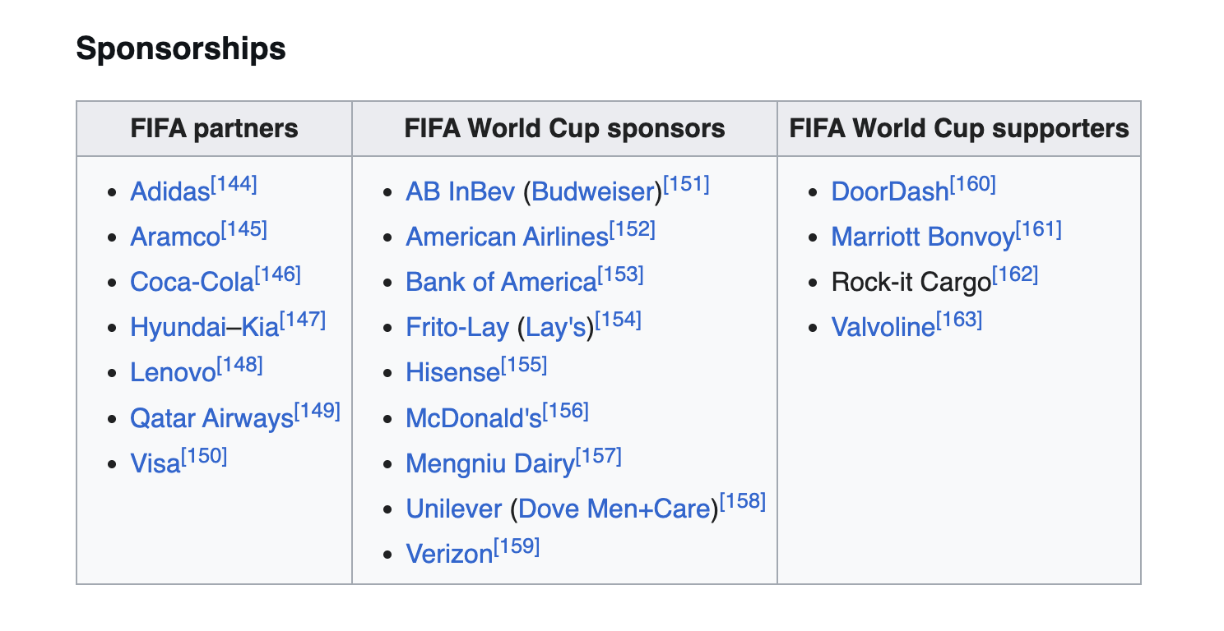Jump to citation 162 after Rock-it Cargo
Viewport: 1224px width, 631px height.
point(1015,275)
